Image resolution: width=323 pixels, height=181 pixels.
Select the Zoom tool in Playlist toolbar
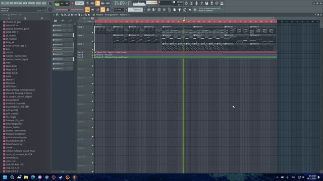click(x=86, y=15)
